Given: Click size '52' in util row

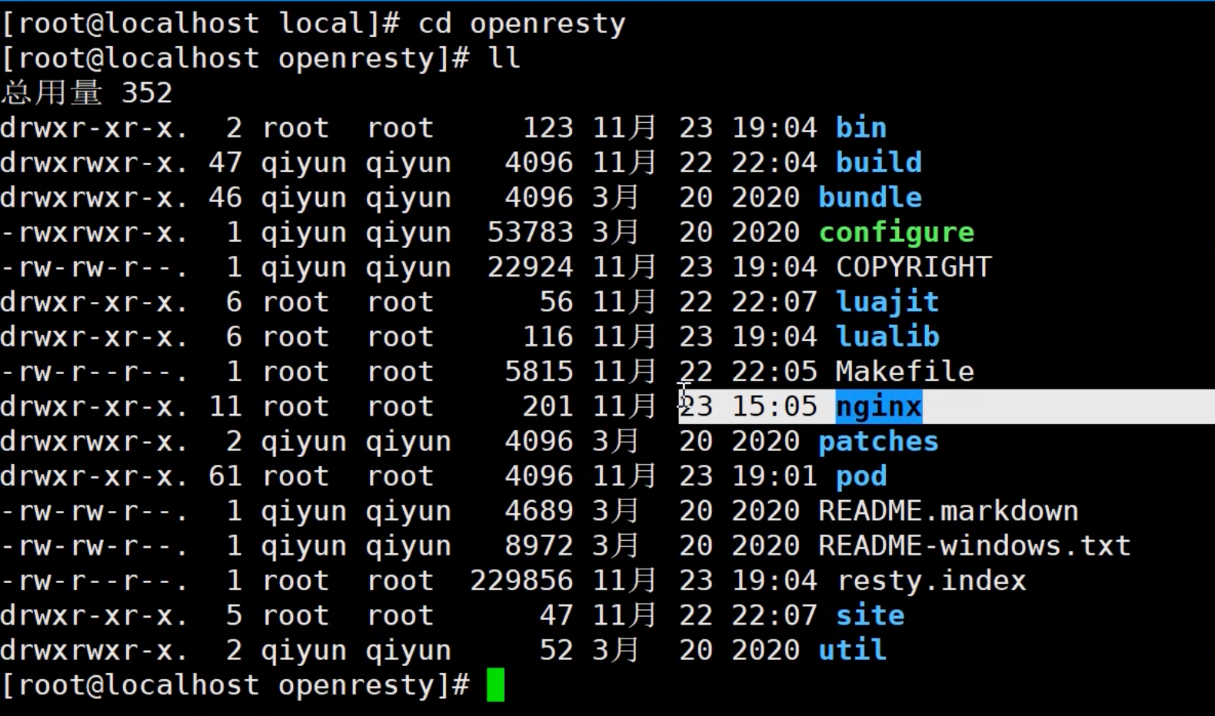Looking at the screenshot, I should click(x=556, y=651).
